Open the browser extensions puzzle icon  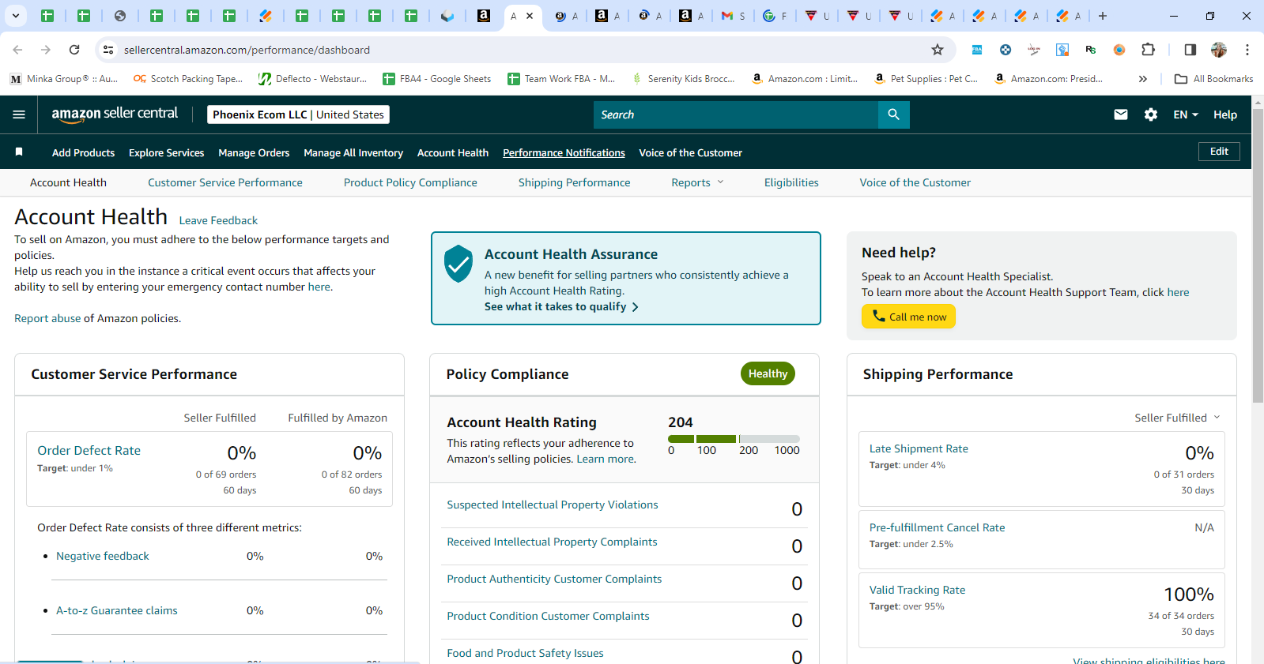(1148, 50)
